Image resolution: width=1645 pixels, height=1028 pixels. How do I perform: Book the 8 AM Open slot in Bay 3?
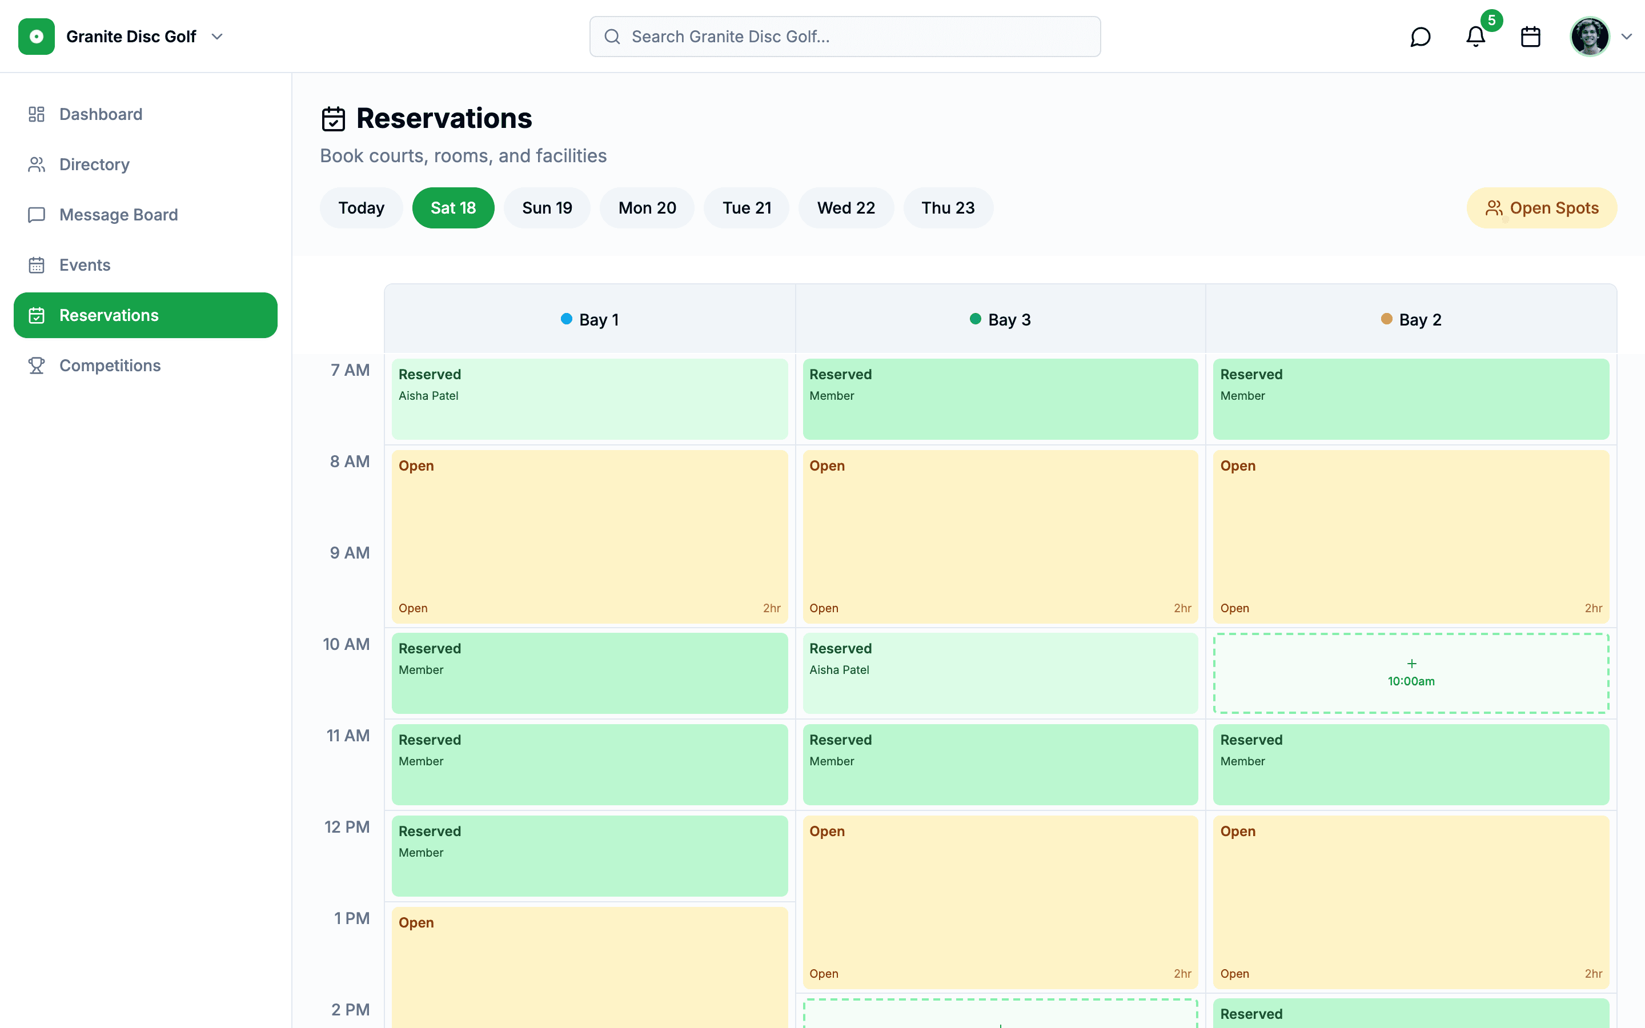[x=1000, y=536]
